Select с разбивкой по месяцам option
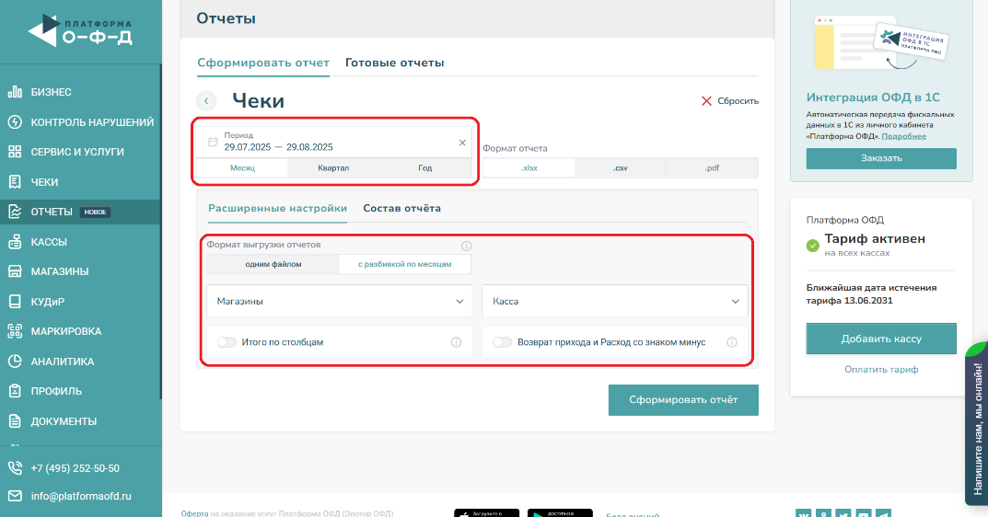 tap(405, 265)
